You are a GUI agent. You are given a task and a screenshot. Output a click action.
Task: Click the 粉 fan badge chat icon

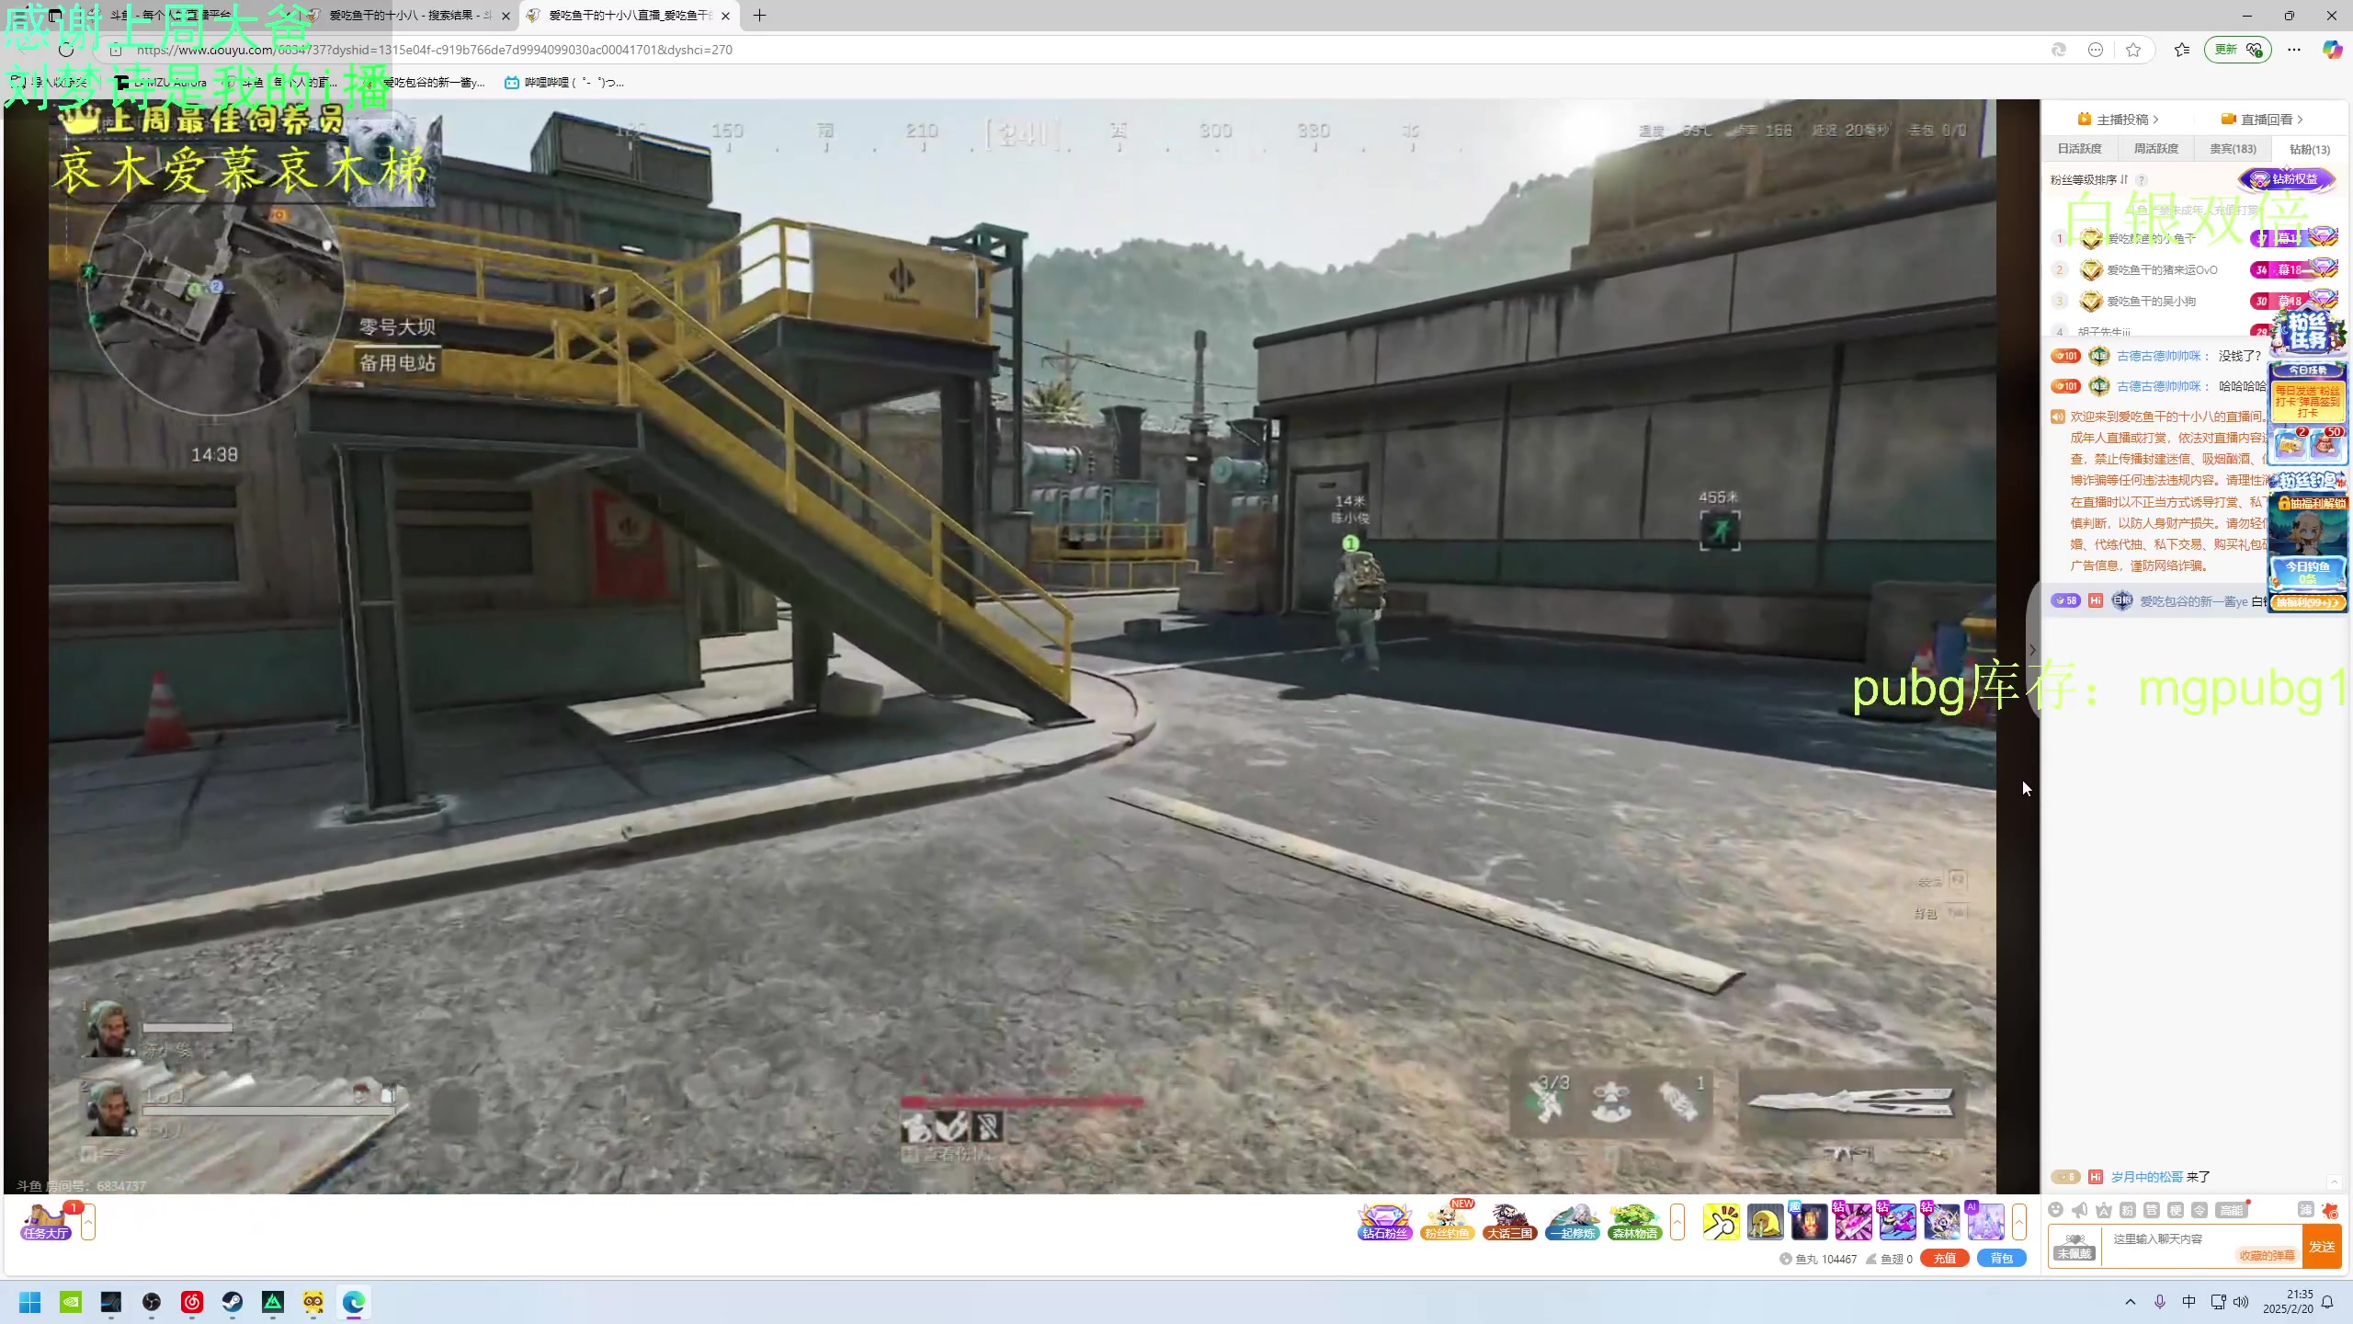click(x=2128, y=1210)
